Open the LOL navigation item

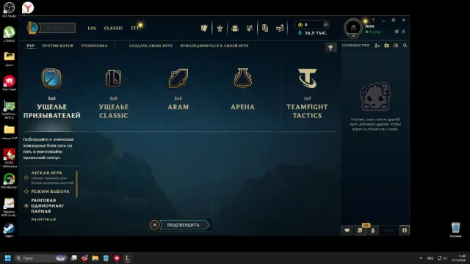92,28
